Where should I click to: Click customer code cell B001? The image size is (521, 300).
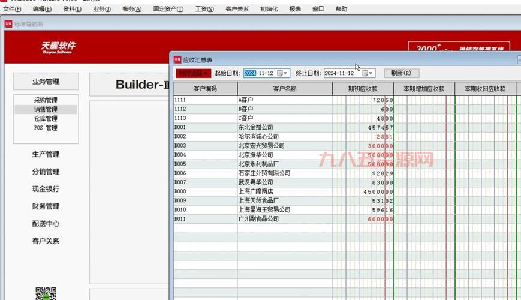[x=206, y=127]
